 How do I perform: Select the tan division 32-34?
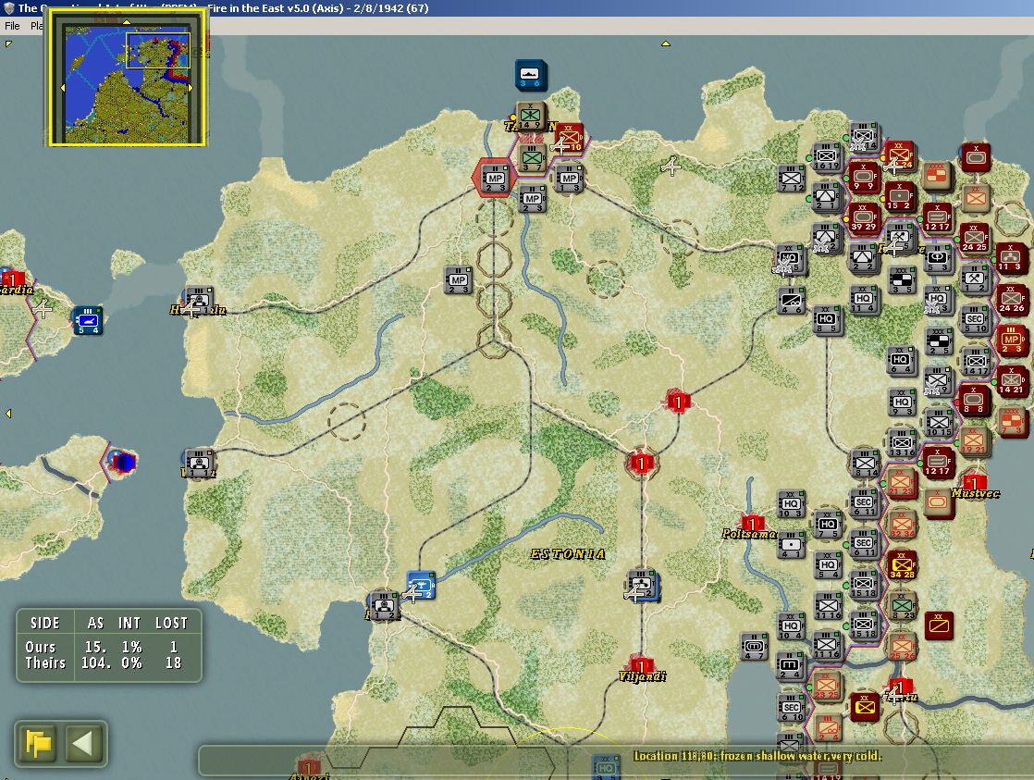tap(902, 525)
